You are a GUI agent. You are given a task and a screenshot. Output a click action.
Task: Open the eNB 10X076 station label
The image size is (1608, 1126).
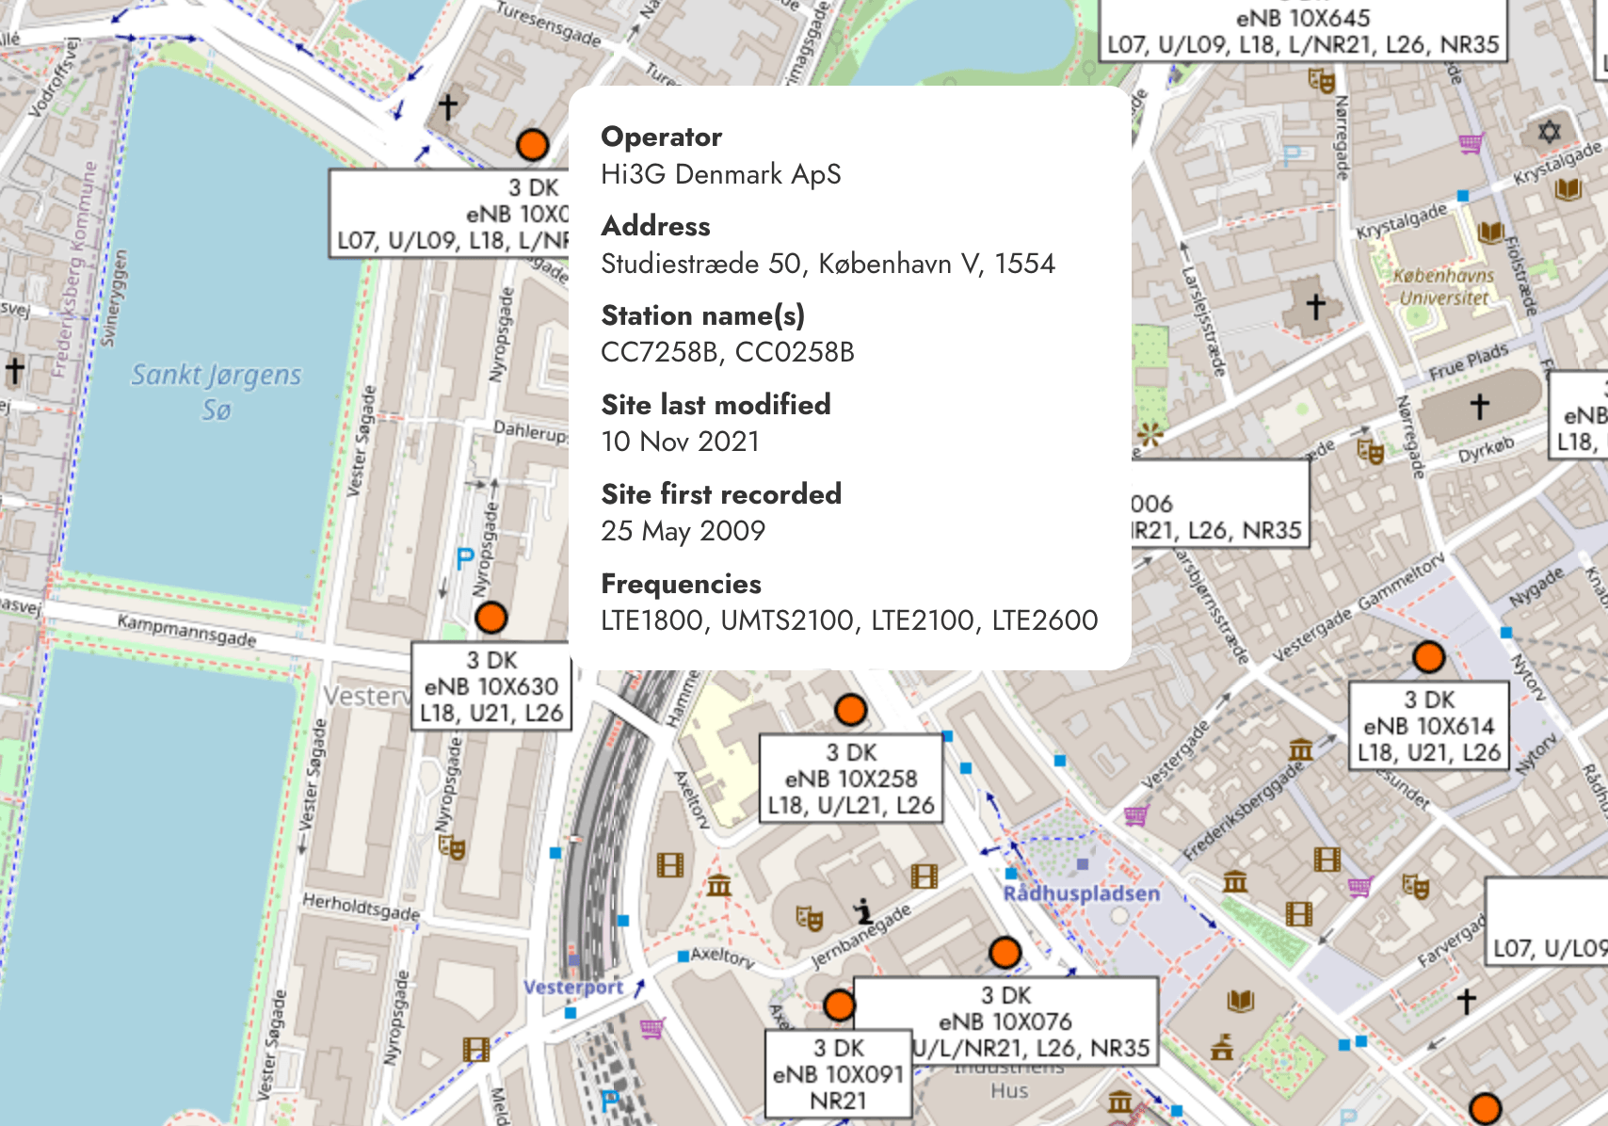1005,1021
